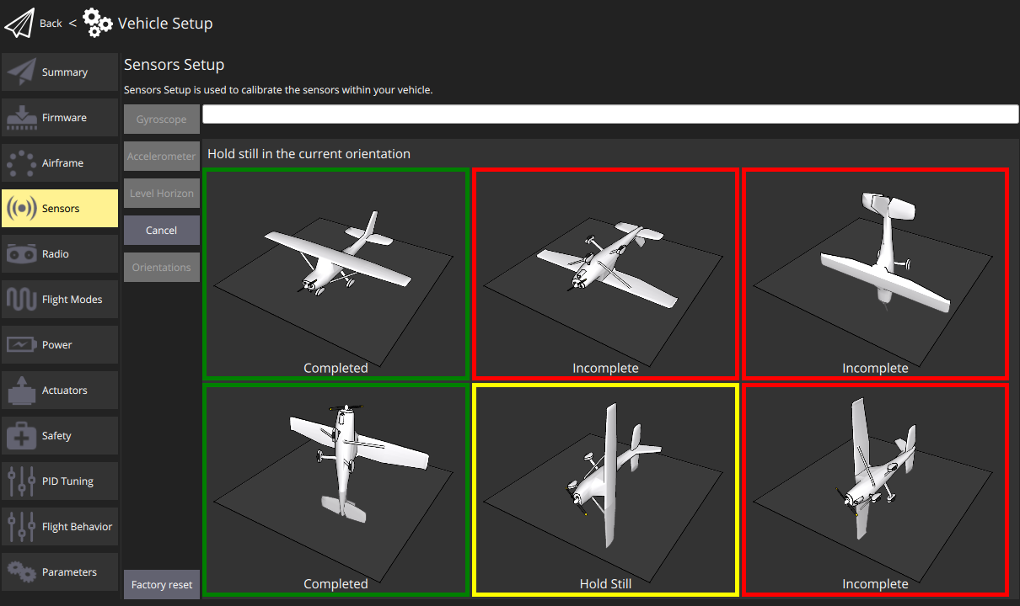Open Airframe section icon
This screenshot has width=1020, height=606.
[21, 163]
